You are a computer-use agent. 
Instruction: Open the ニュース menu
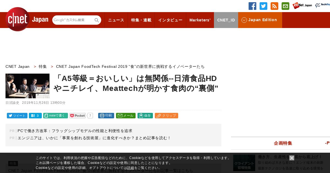pyautogui.click(x=116, y=20)
